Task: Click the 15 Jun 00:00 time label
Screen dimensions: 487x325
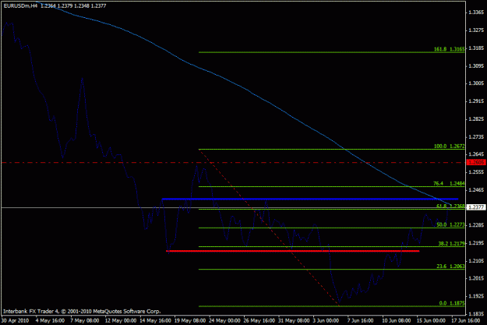Action: (431, 320)
